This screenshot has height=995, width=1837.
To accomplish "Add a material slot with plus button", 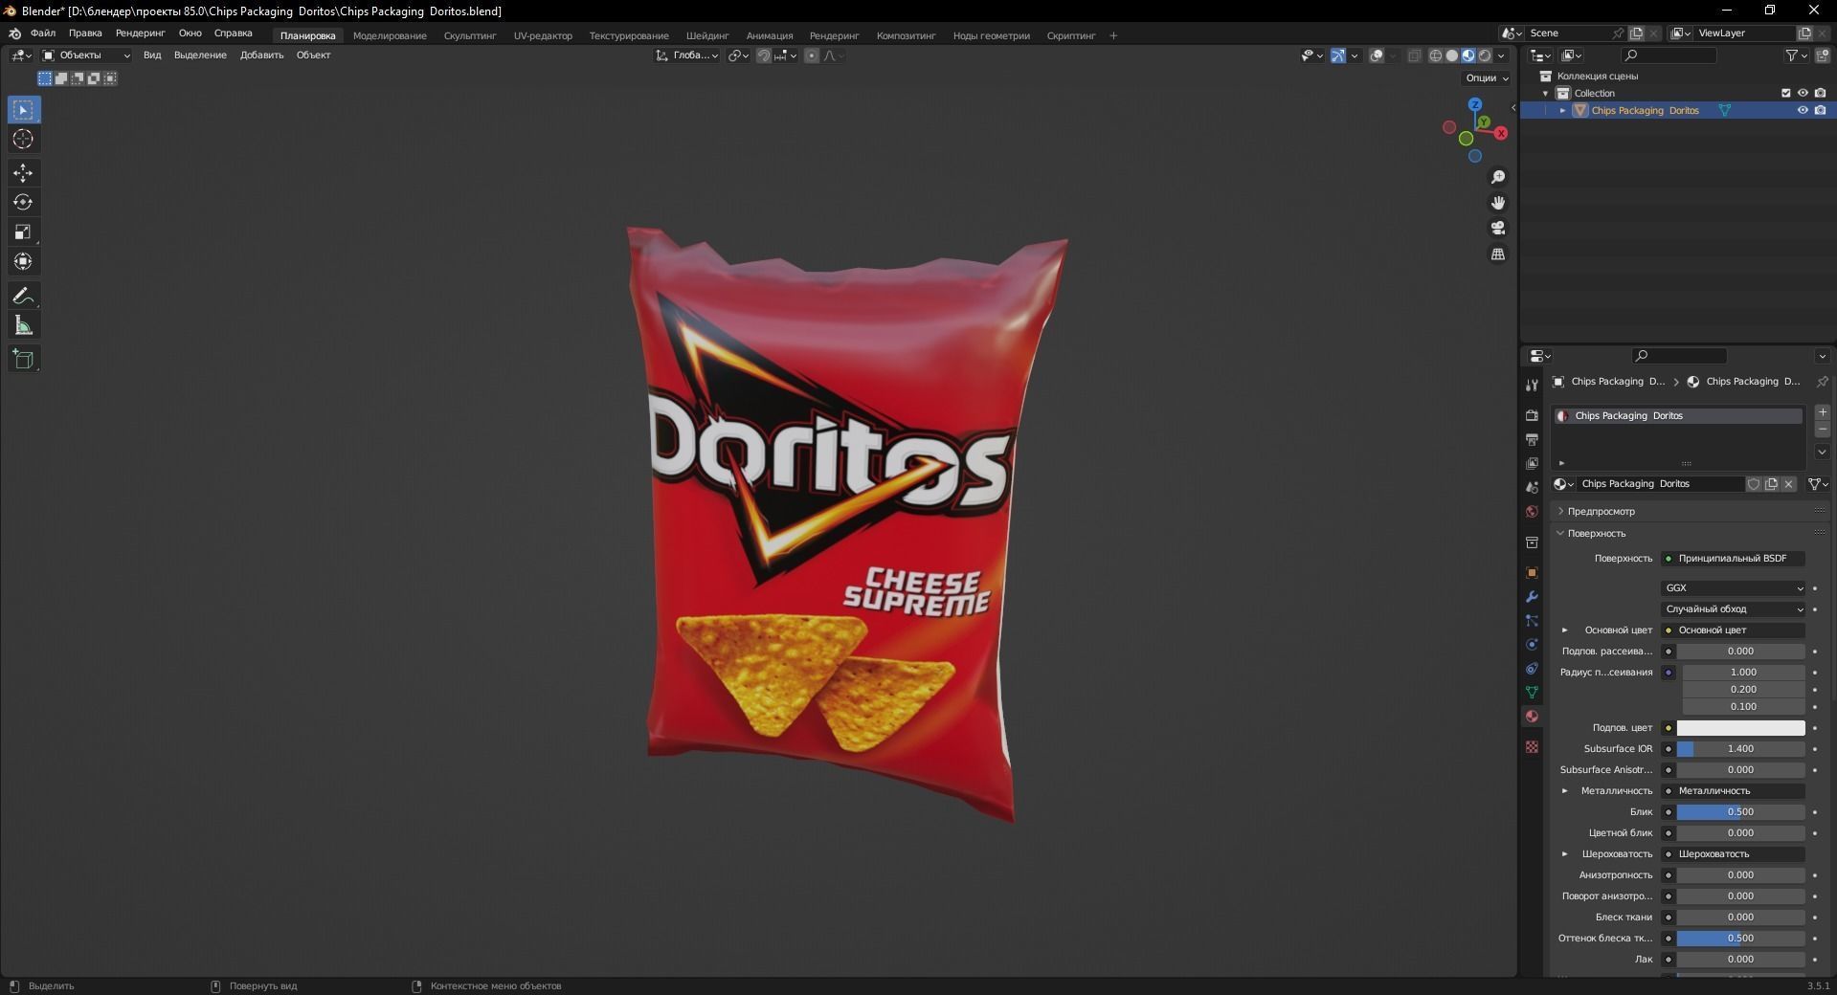I will point(1823,412).
